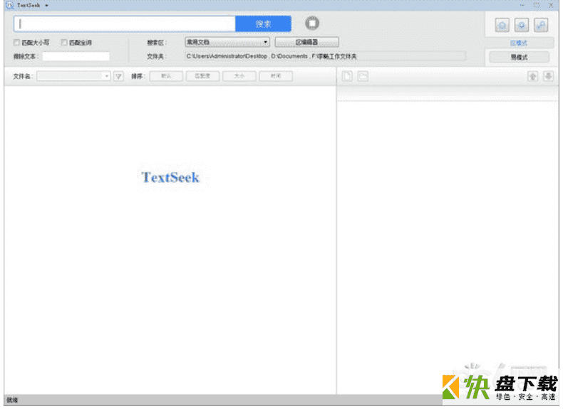The width and height of the screenshot is (563, 409).
Task: Minimize the TextSeek window
Action: 522,6
